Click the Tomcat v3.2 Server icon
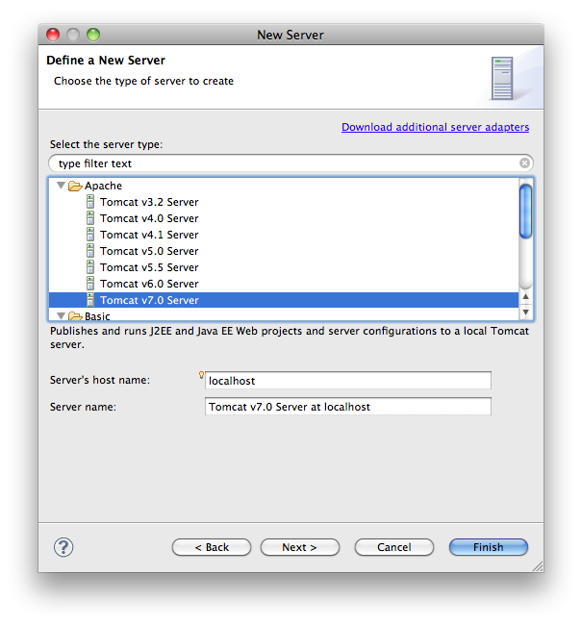The width and height of the screenshot is (582, 625). 90,202
